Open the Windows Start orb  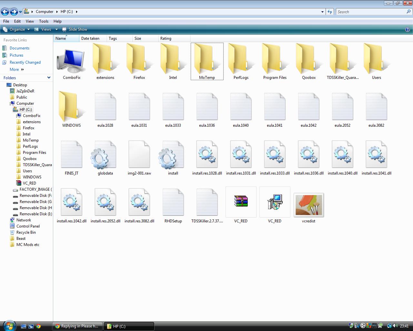click(9, 326)
